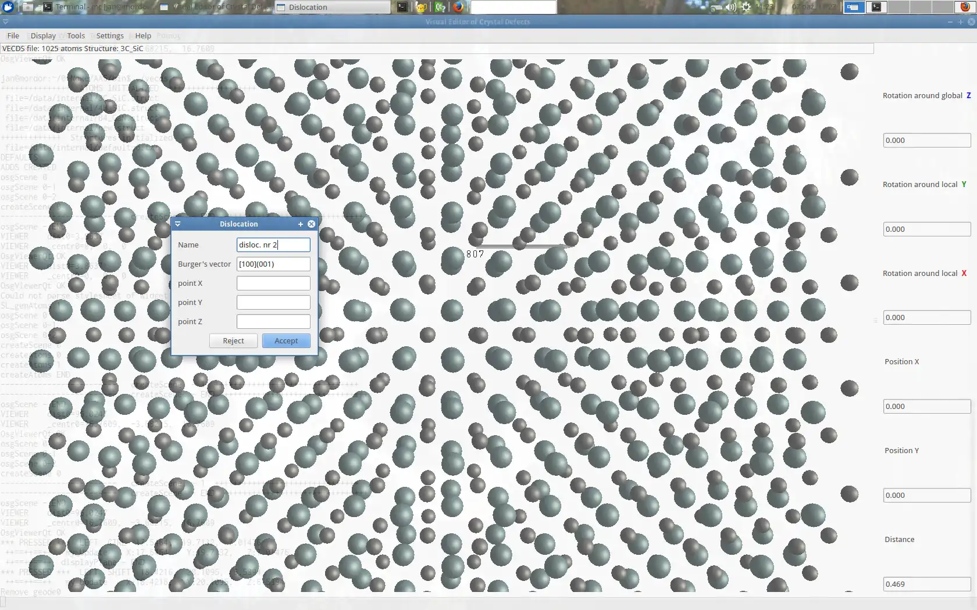Screen dimensions: 977x610
Task: Click the 'Rotation around global Z' label
Action: (927, 95)
